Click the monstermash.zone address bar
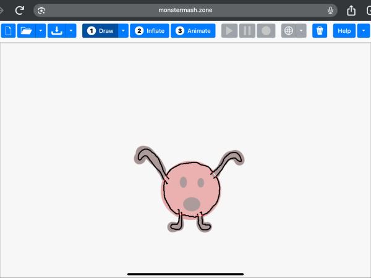371x278 pixels. [185, 10]
